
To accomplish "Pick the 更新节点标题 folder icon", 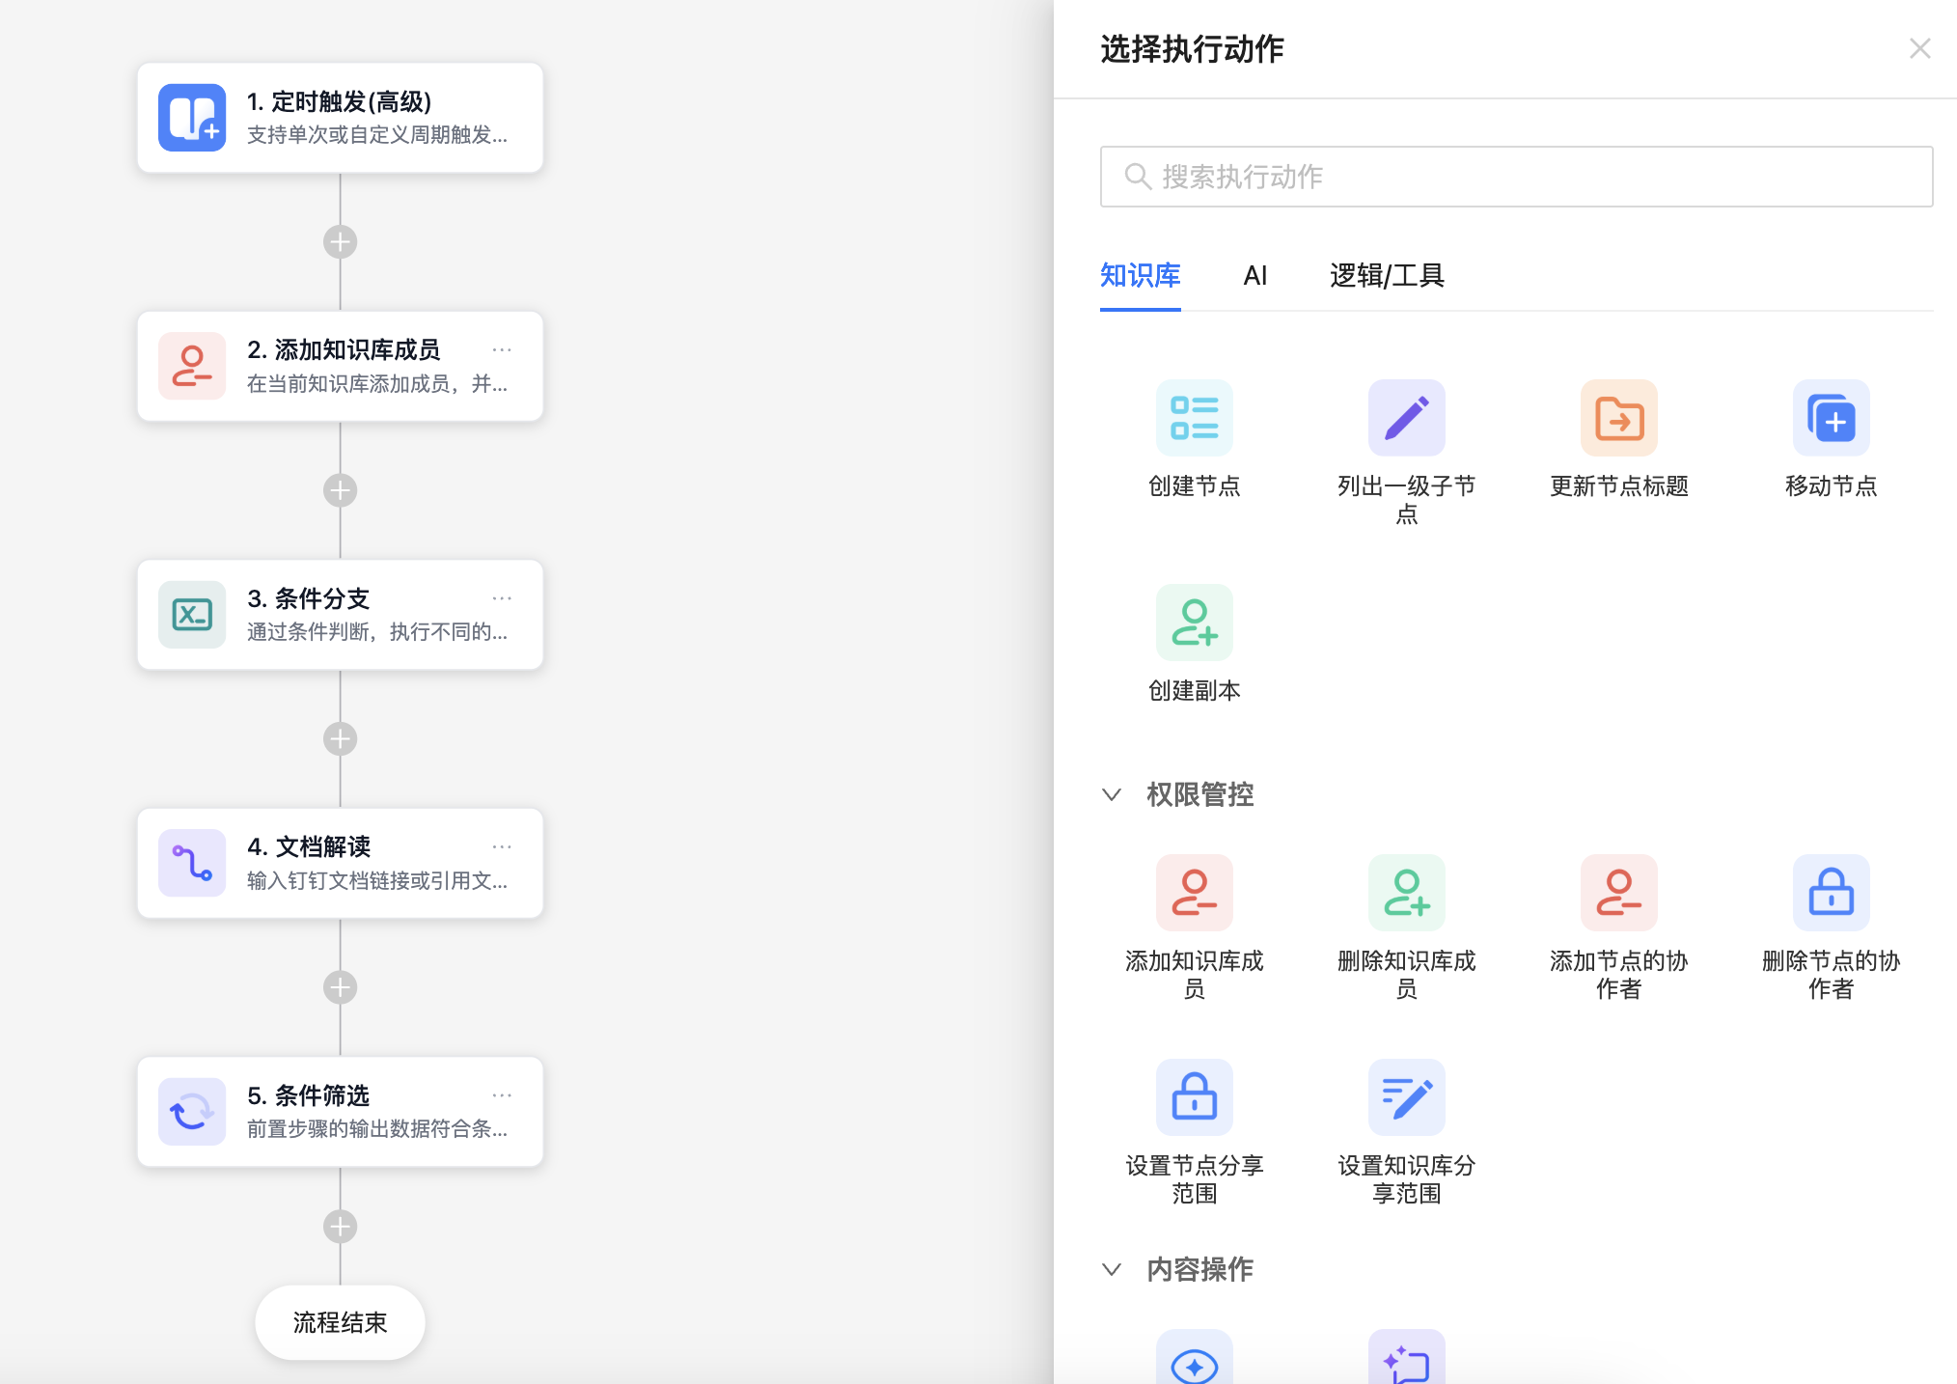I will pos(1618,418).
